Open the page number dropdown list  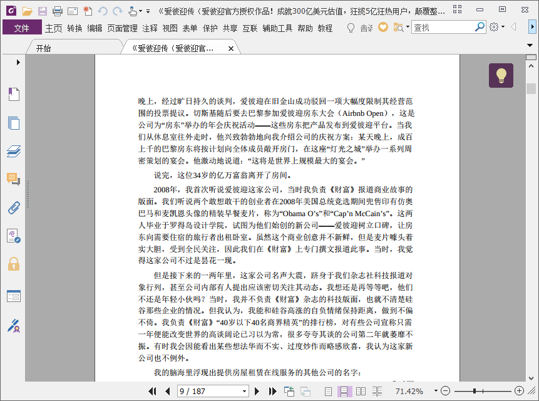pos(244,391)
